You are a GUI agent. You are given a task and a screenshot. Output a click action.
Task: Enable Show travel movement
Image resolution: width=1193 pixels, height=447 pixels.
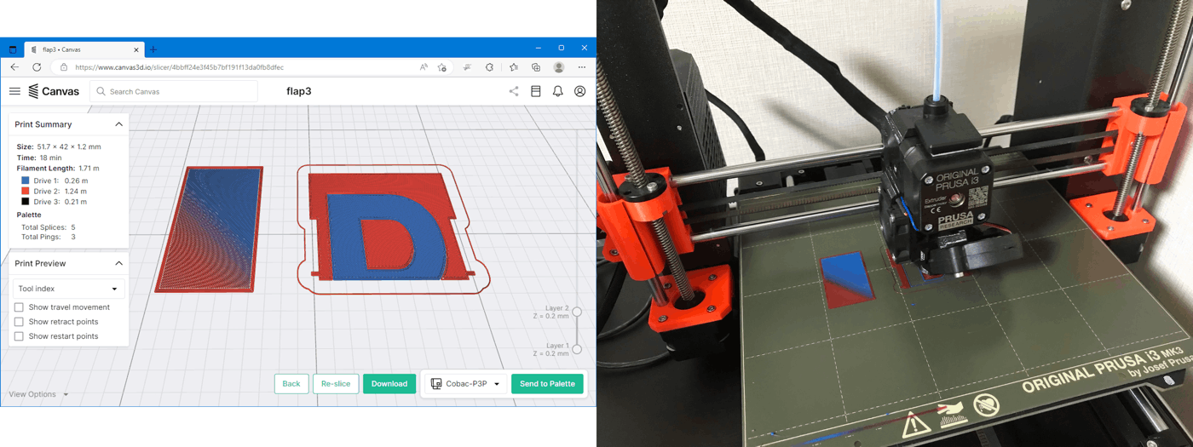click(19, 307)
